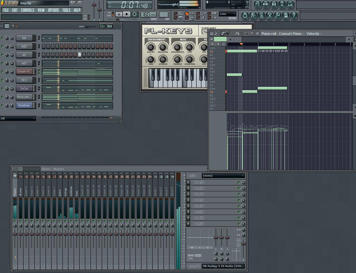Viewport: 356px width, 273px height.
Task: Open the VIEW menu
Action: [x=41, y=10]
